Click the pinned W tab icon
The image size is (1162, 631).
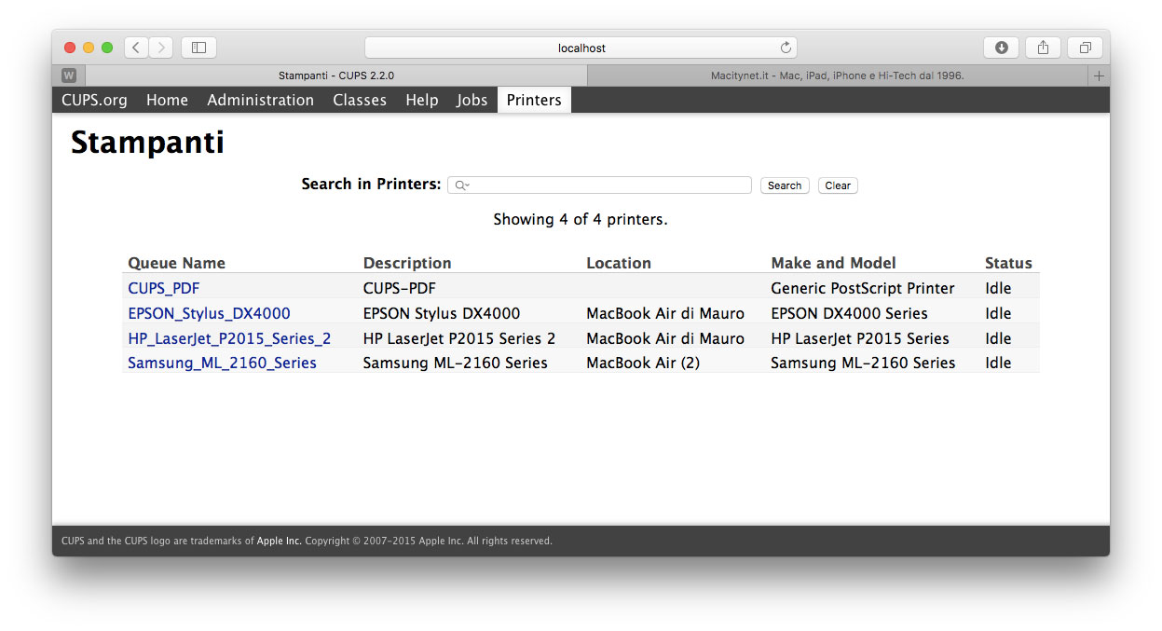click(69, 75)
